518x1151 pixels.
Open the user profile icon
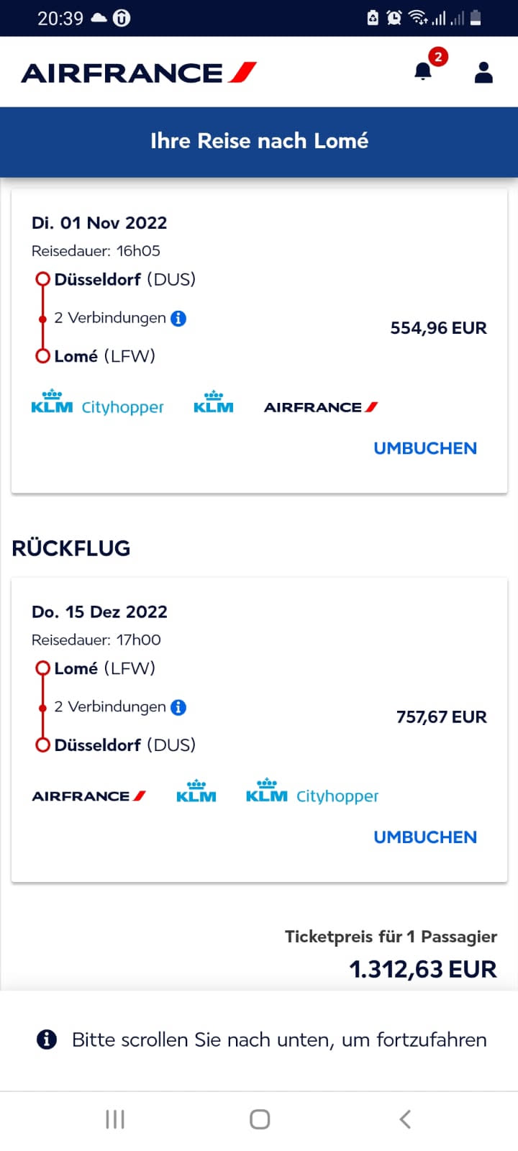483,72
